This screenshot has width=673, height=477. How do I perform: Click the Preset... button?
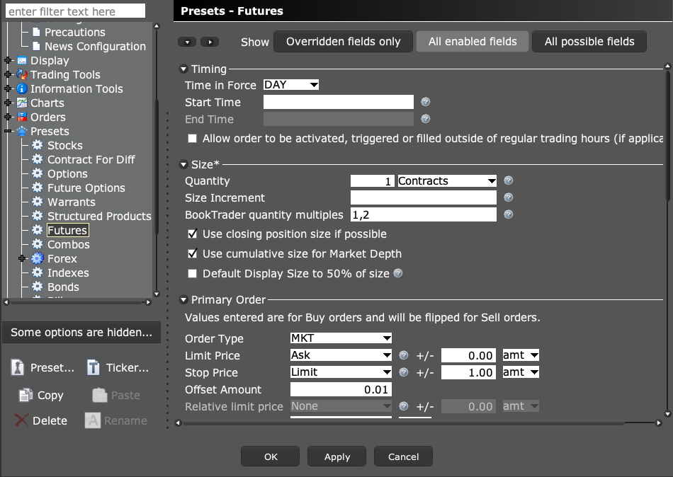tap(43, 367)
